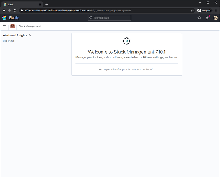Screen dimensions: 220x178
Task: View site info via lock icon
Action: [22, 10]
